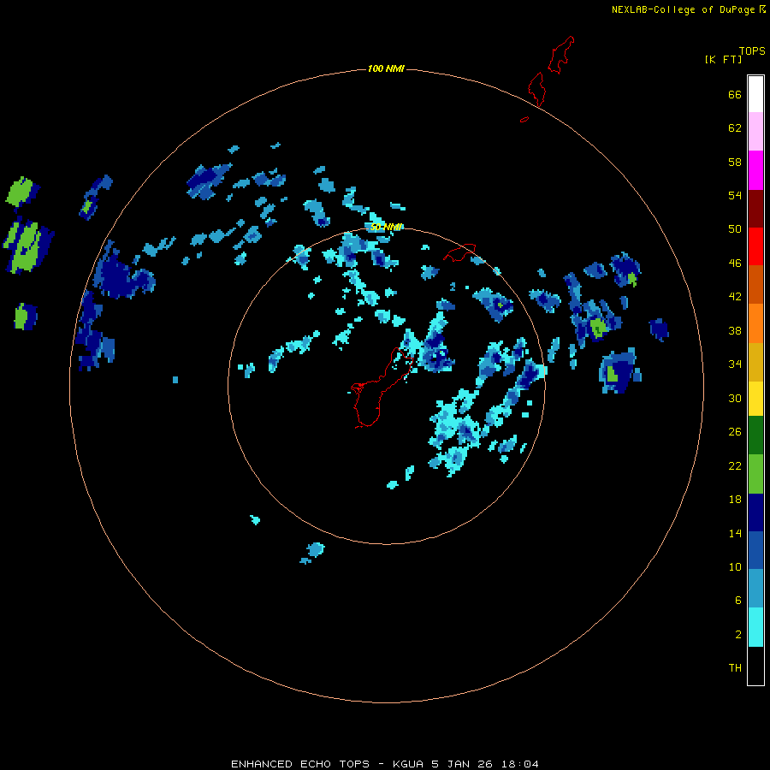The width and height of the screenshot is (770, 770).
Task: Click the legend value "46"
Action: (735, 264)
